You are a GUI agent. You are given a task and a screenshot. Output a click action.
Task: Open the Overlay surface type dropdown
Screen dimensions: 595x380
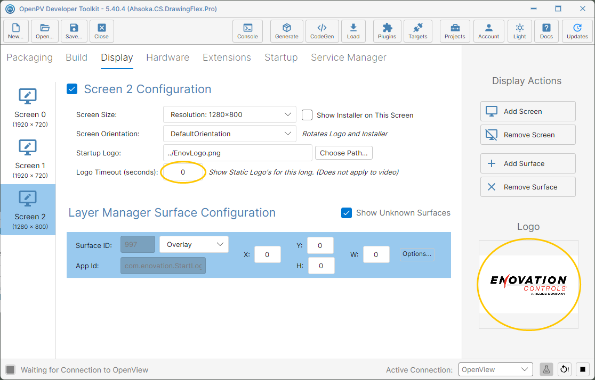pos(194,244)
